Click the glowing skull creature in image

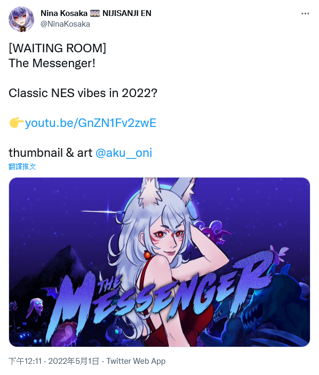(36, 307)
